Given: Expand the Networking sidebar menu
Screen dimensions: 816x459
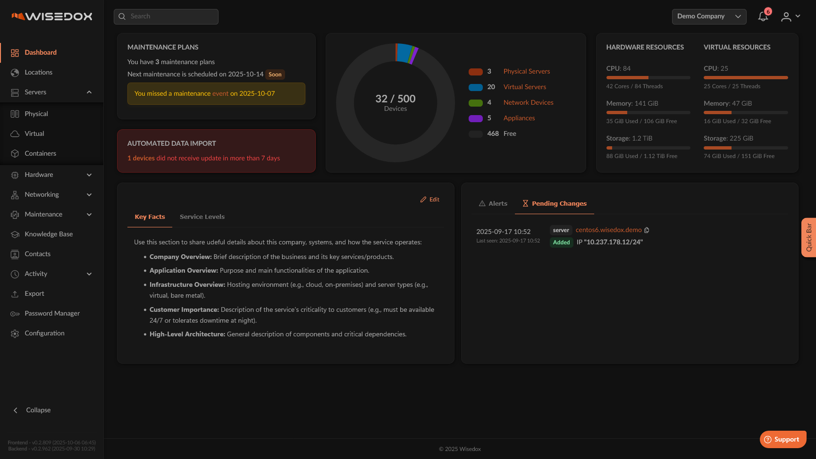Looking at the screenshot, I should 89,195.
